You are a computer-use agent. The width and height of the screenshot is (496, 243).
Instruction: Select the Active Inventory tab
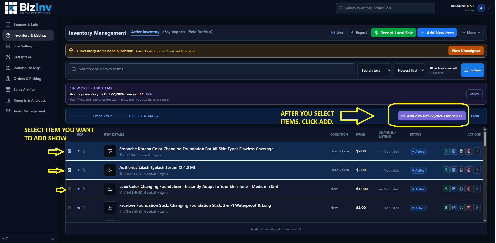tap(145, 32)
